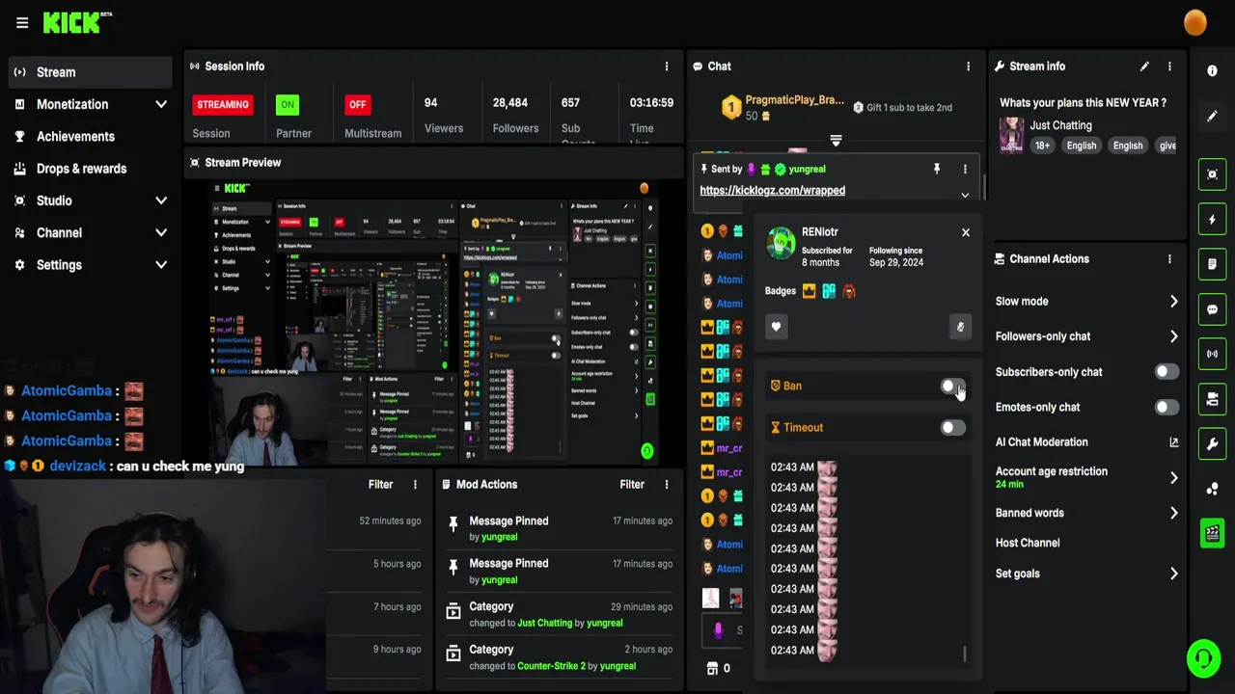Click user card message history scrollbar
This screenshot has width=1235, height=694.
pyautogui.click(x=964, y=654)
